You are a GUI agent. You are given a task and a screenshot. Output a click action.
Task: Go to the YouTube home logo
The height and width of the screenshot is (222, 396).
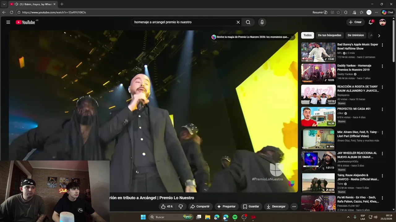(x=25, y=22)
